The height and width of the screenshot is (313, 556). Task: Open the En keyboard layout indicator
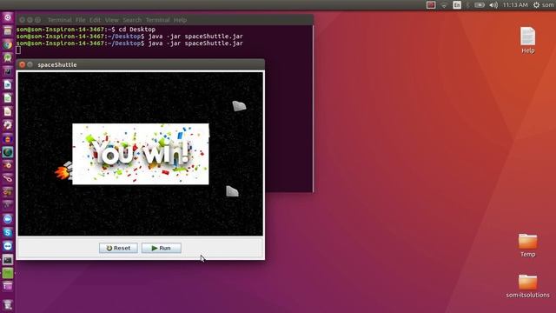click(457, 5)
